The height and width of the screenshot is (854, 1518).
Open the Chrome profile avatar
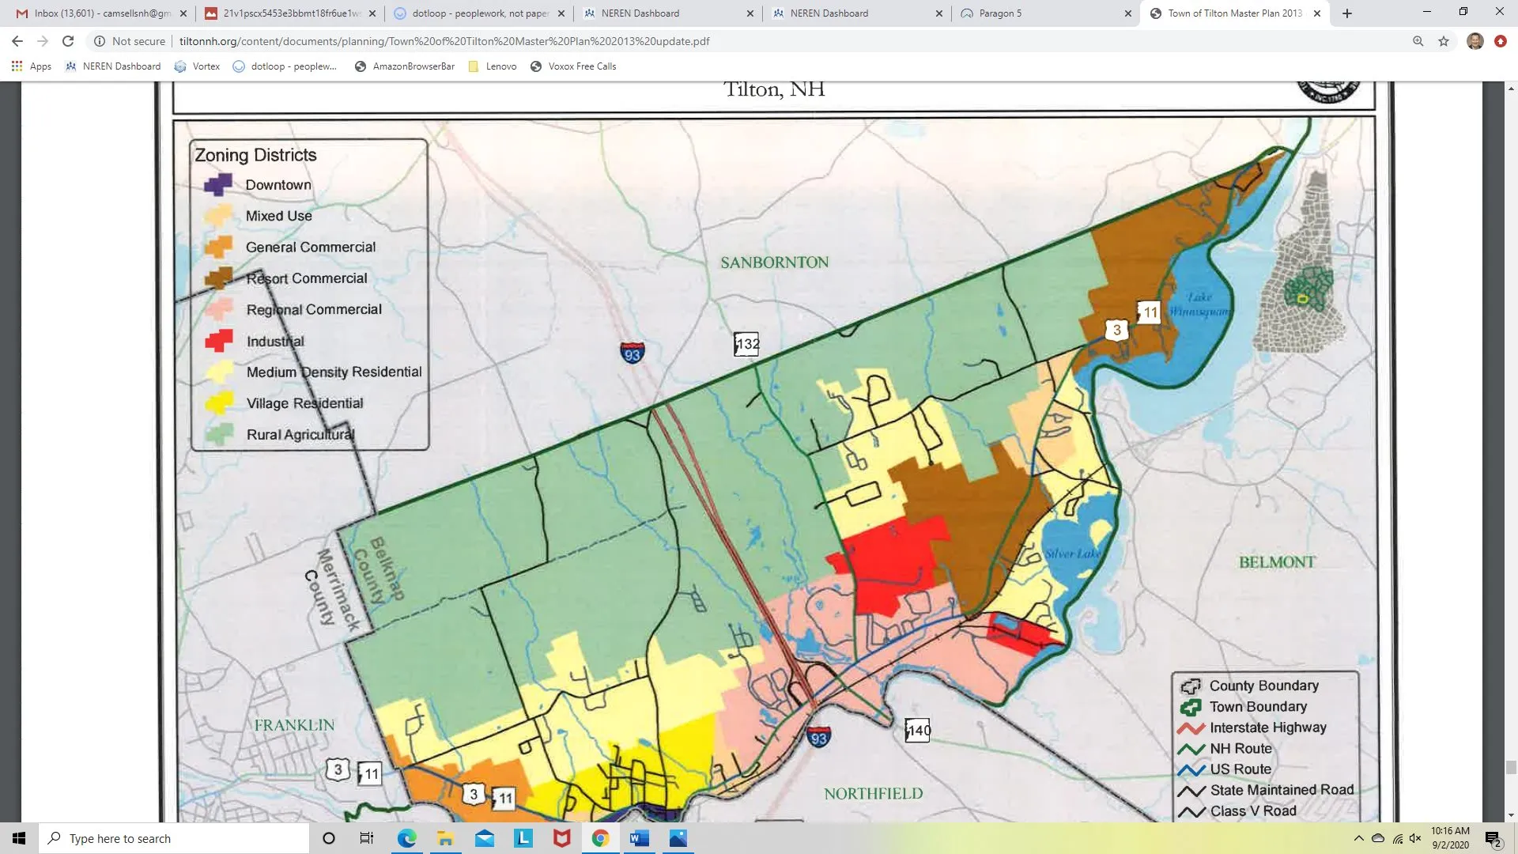[1475, 41]
